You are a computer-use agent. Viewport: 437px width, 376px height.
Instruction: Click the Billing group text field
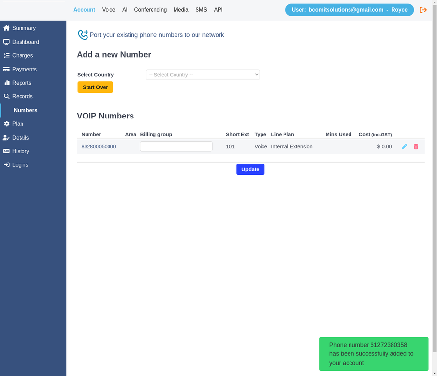pos(176,146)
